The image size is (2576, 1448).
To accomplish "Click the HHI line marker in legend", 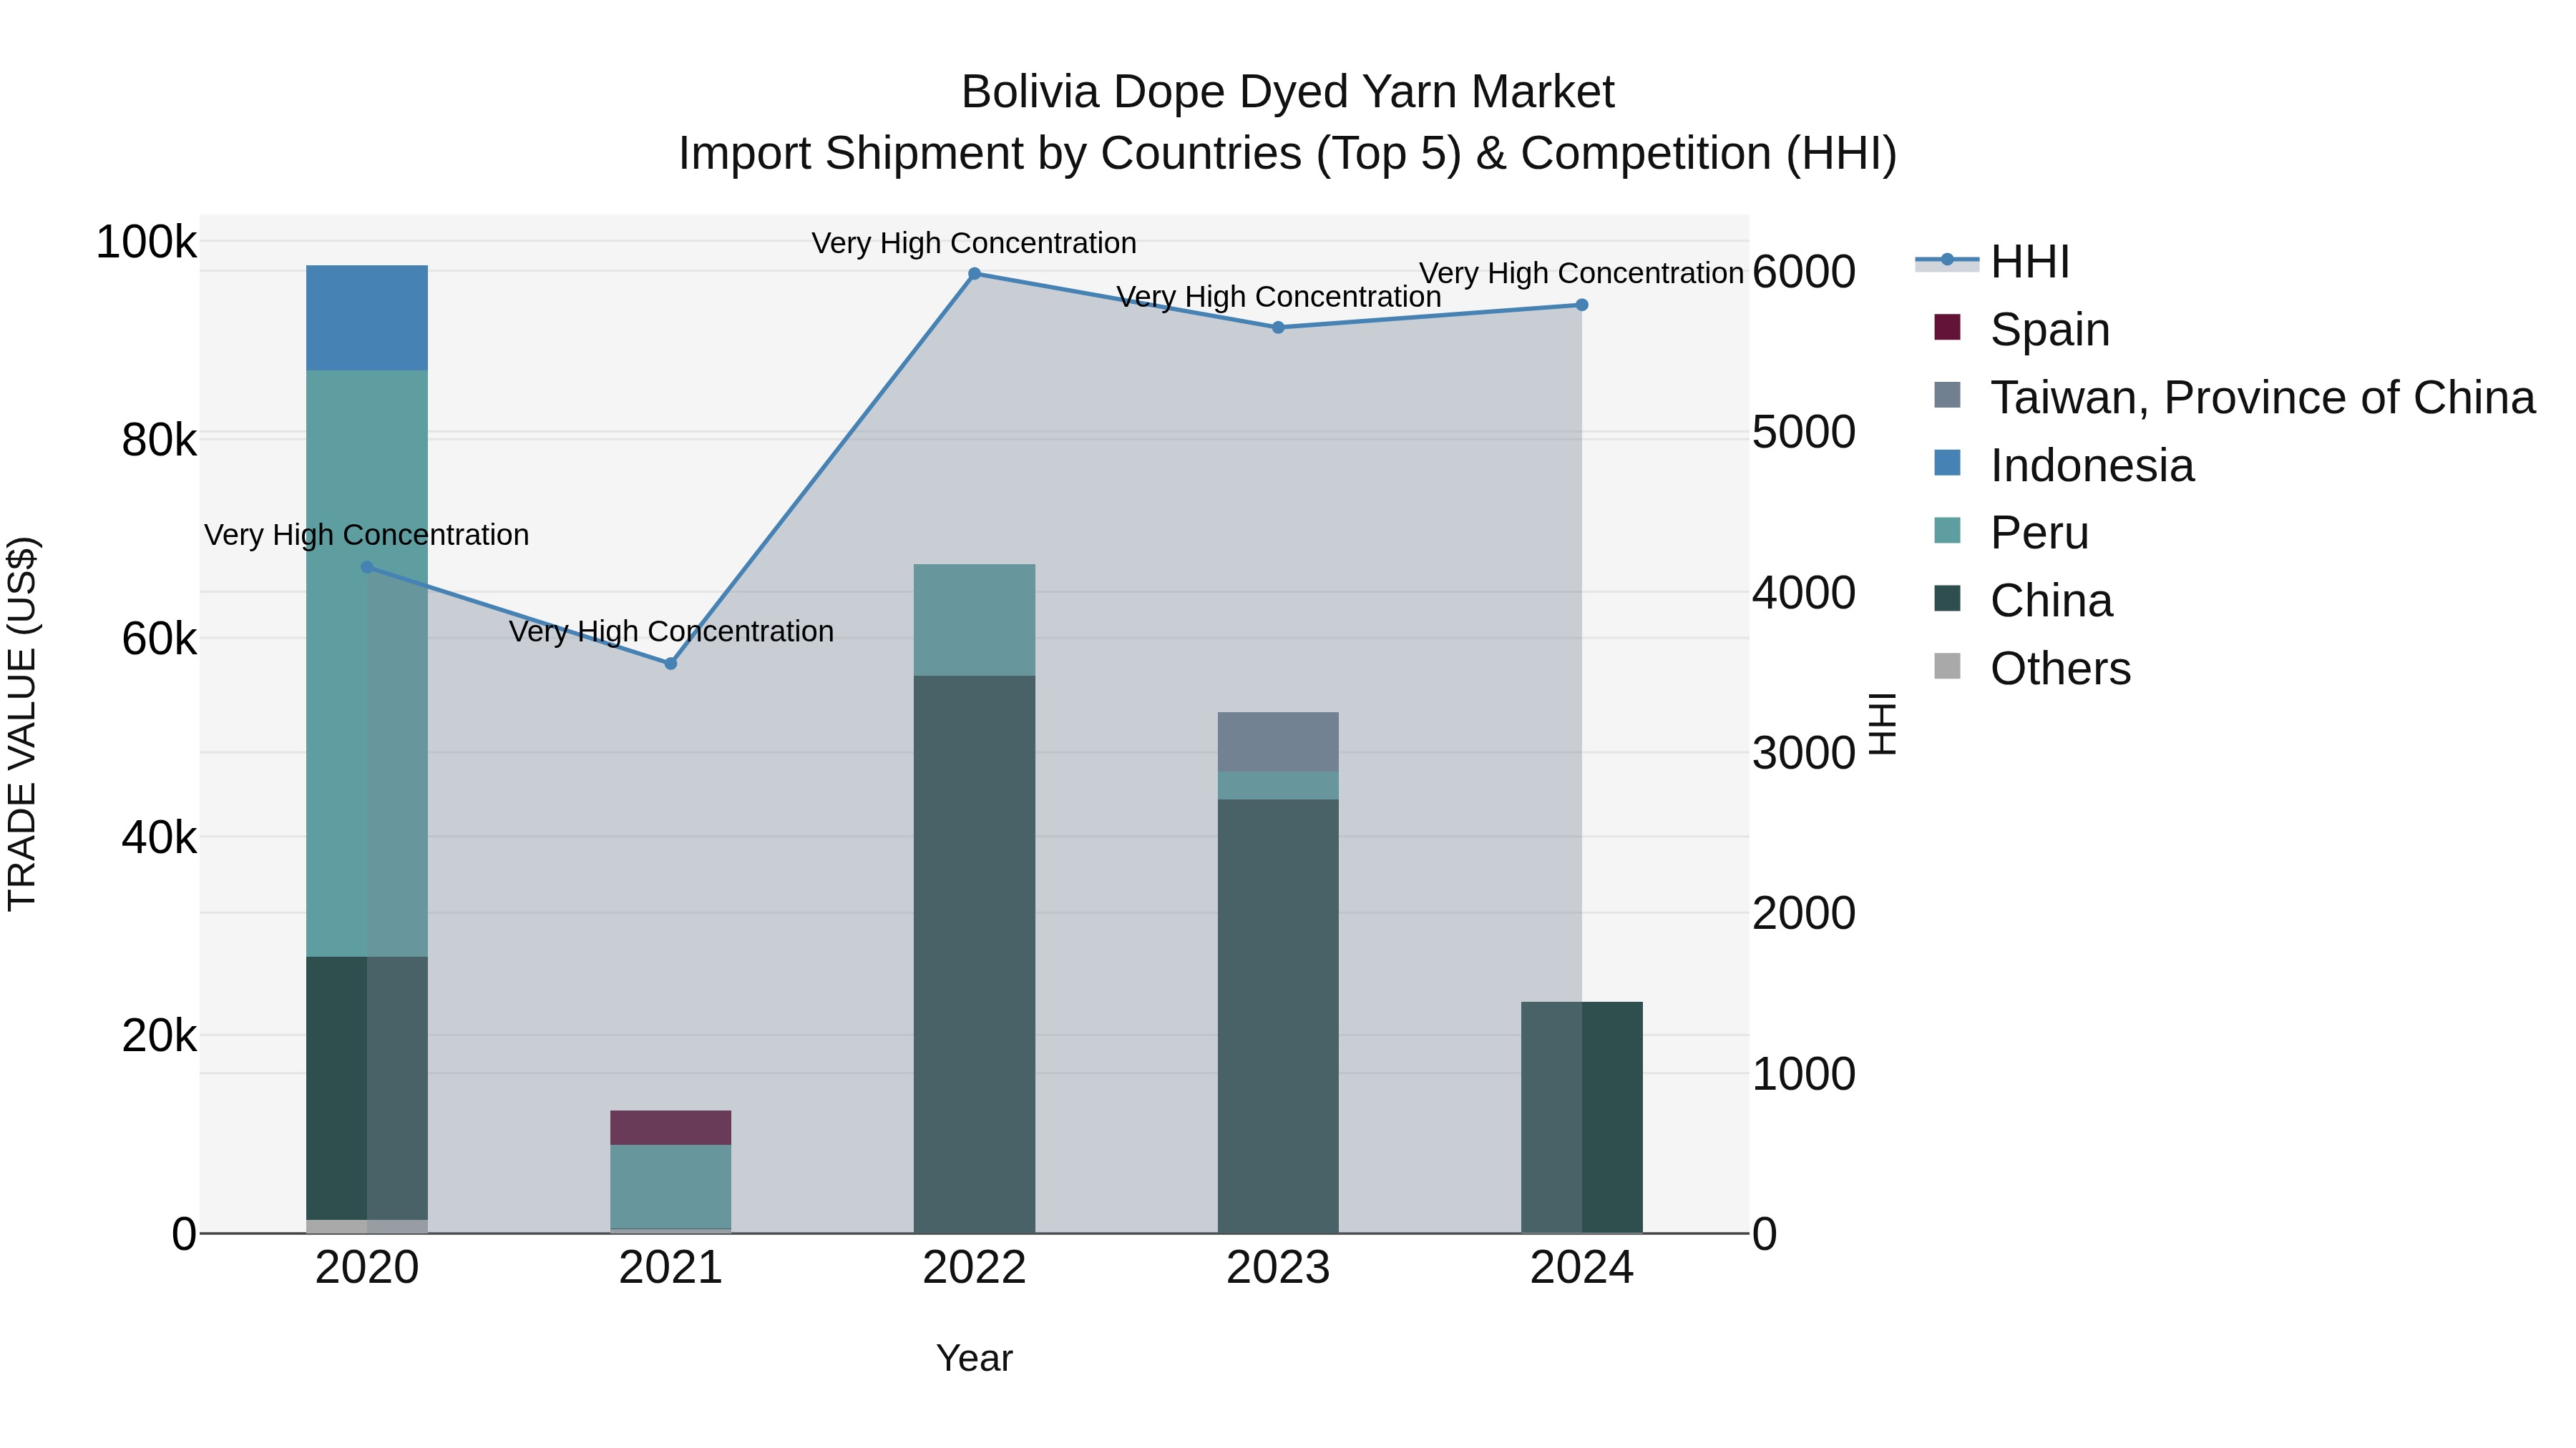I will 1947,260.
